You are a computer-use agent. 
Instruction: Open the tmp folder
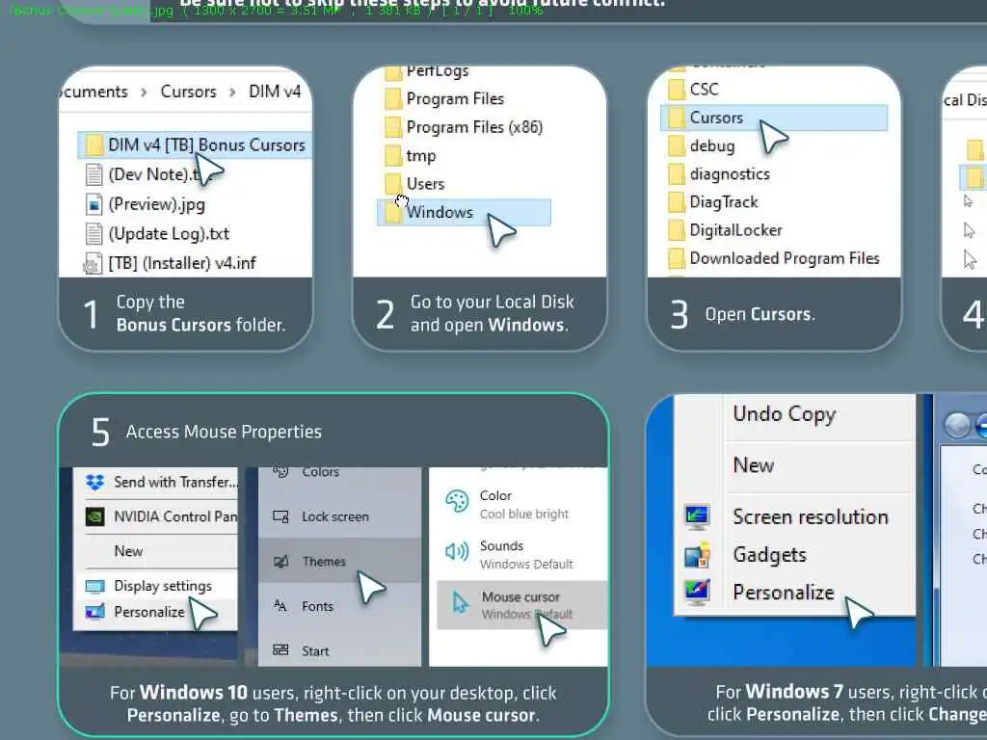(x=411, y=155)
